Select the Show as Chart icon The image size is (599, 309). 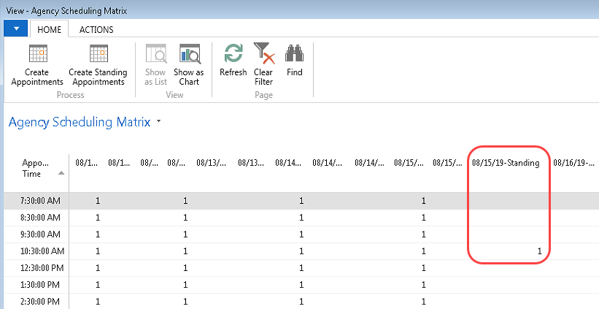(189, 55)
